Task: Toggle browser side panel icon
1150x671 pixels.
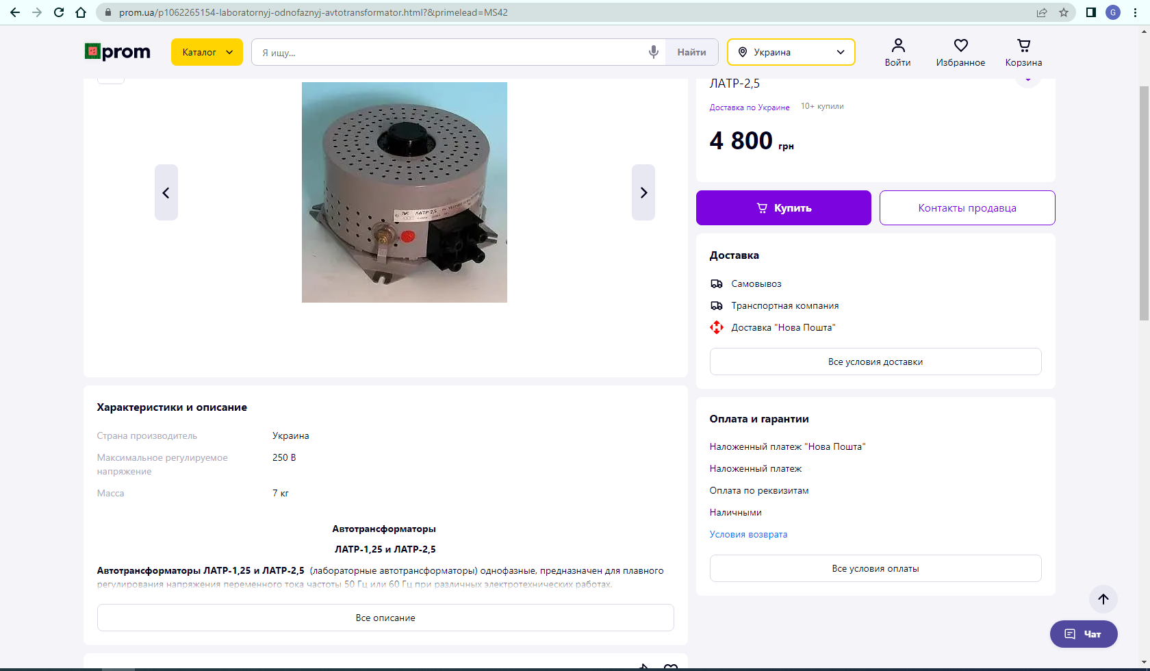Action: tap(1091, 12)
